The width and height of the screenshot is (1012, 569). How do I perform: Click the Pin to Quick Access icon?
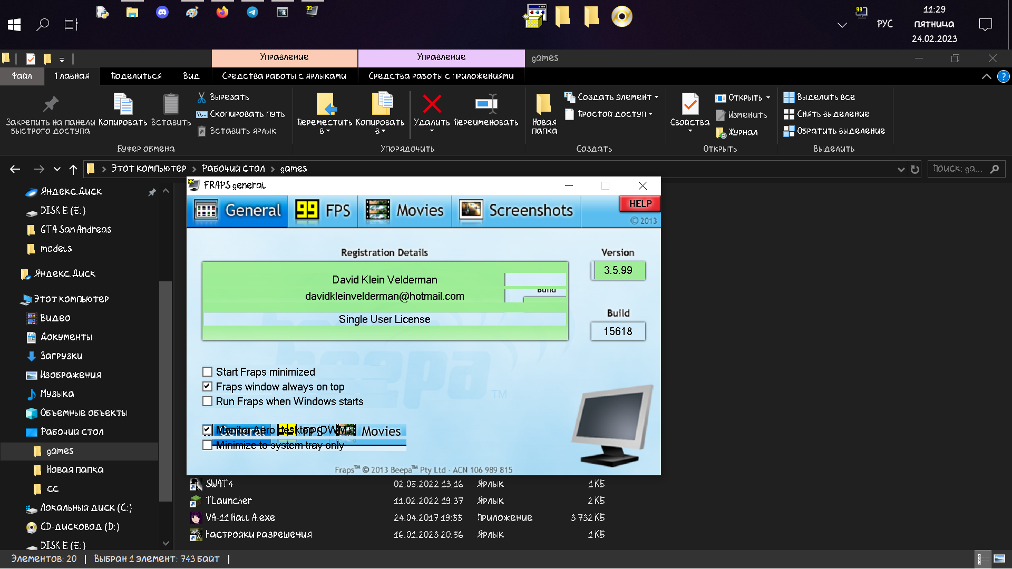(51, 104)
